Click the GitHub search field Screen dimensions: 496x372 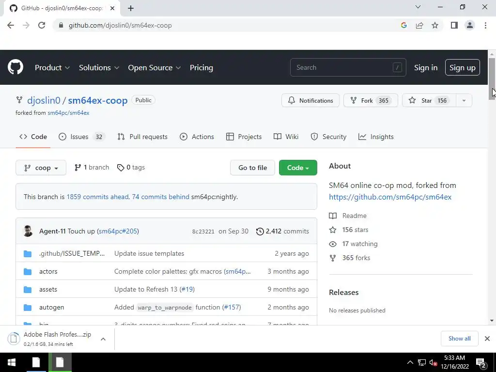click(x=348, y=67)
